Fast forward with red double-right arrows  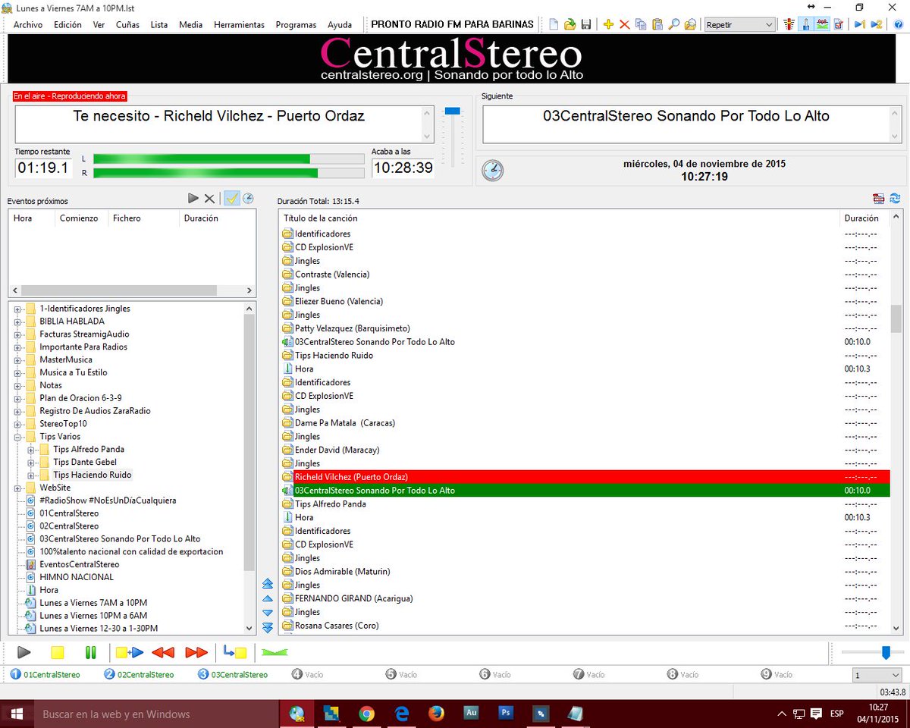pos(196,652)
